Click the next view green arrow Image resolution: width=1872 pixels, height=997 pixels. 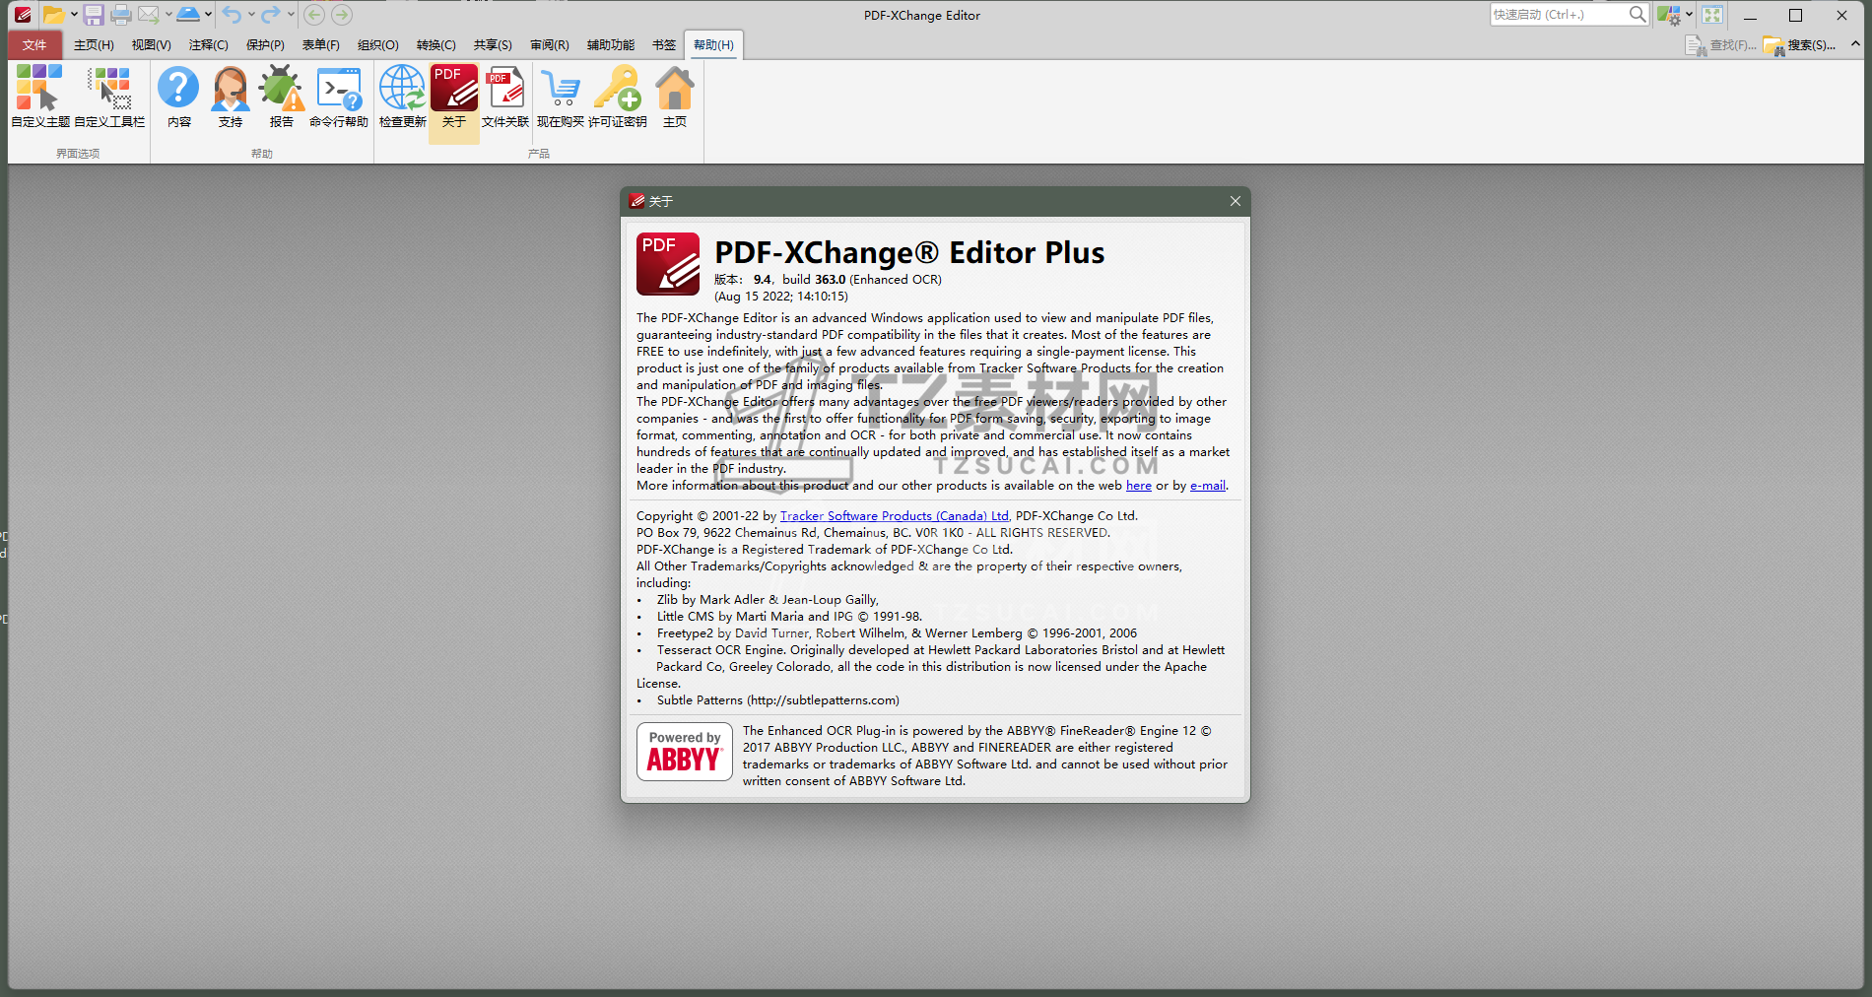tap(342, 15)
